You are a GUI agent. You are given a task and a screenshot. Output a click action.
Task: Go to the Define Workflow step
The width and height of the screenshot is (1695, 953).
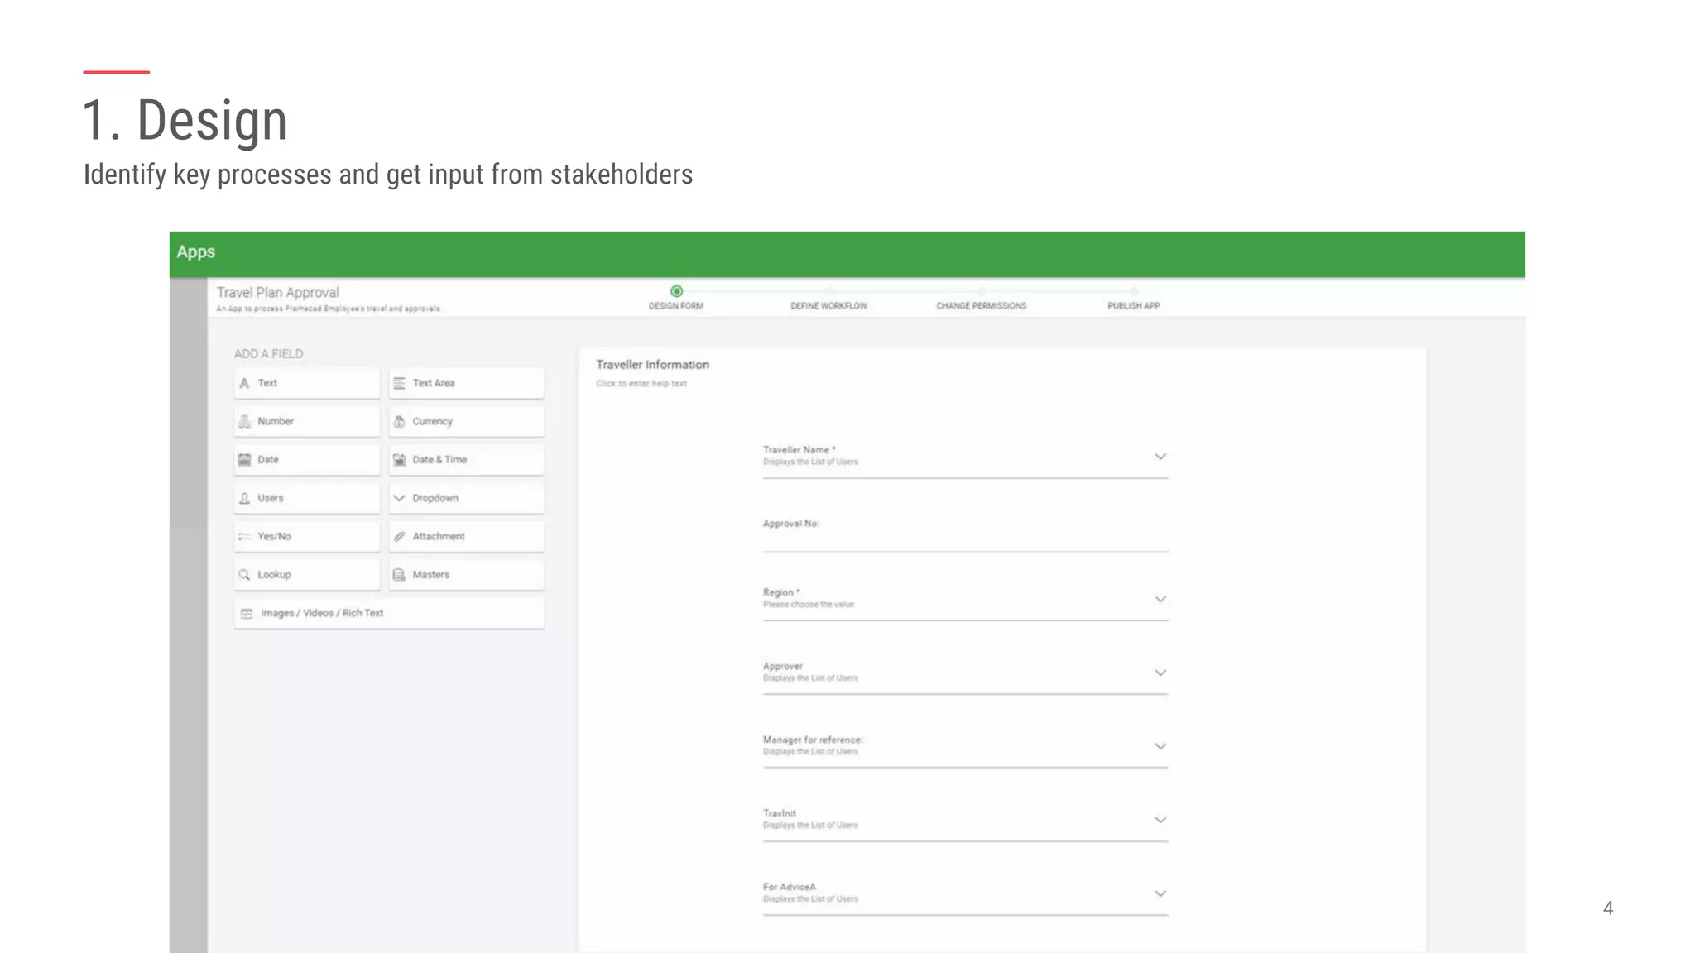(828, 304)
